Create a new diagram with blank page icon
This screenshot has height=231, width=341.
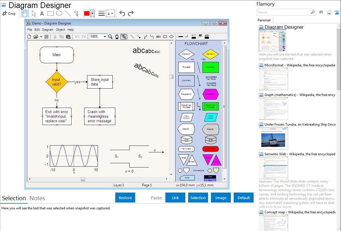tap(29, 36)
